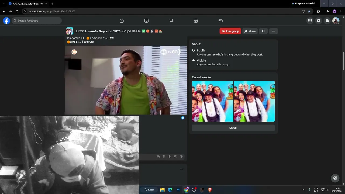345x194 pixels.
Task: Open the Chrome profile avatar
Action: click(x=334, y=11)
